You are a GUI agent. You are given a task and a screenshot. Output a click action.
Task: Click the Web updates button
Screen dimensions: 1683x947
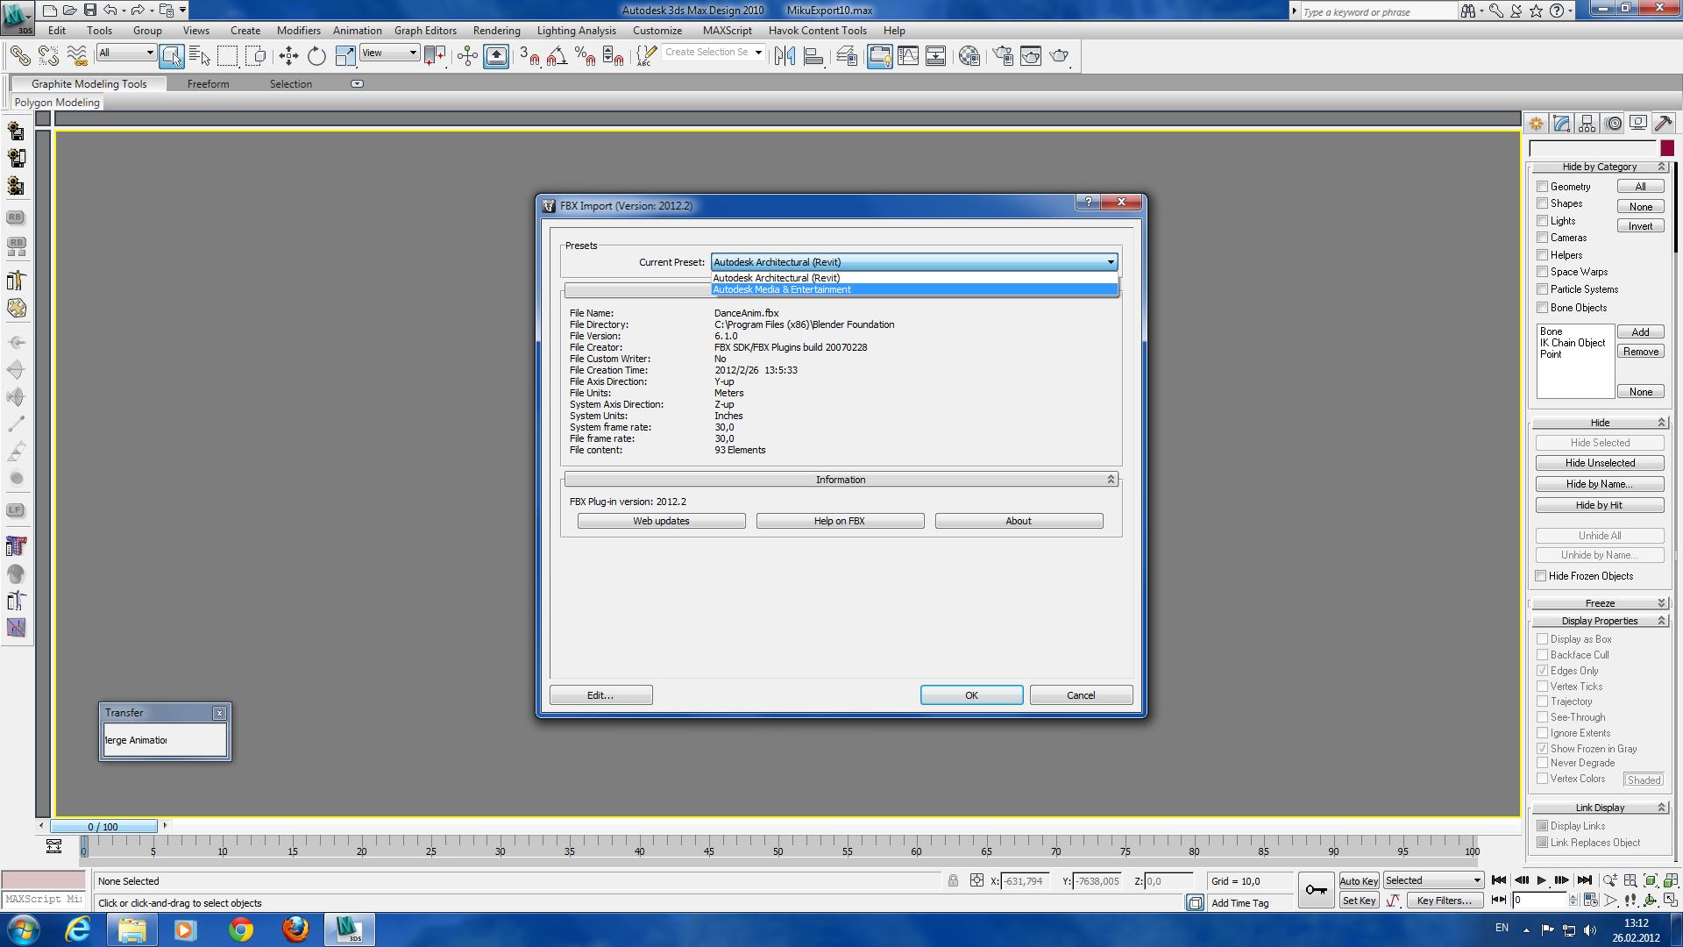click(x=661, y=521)
